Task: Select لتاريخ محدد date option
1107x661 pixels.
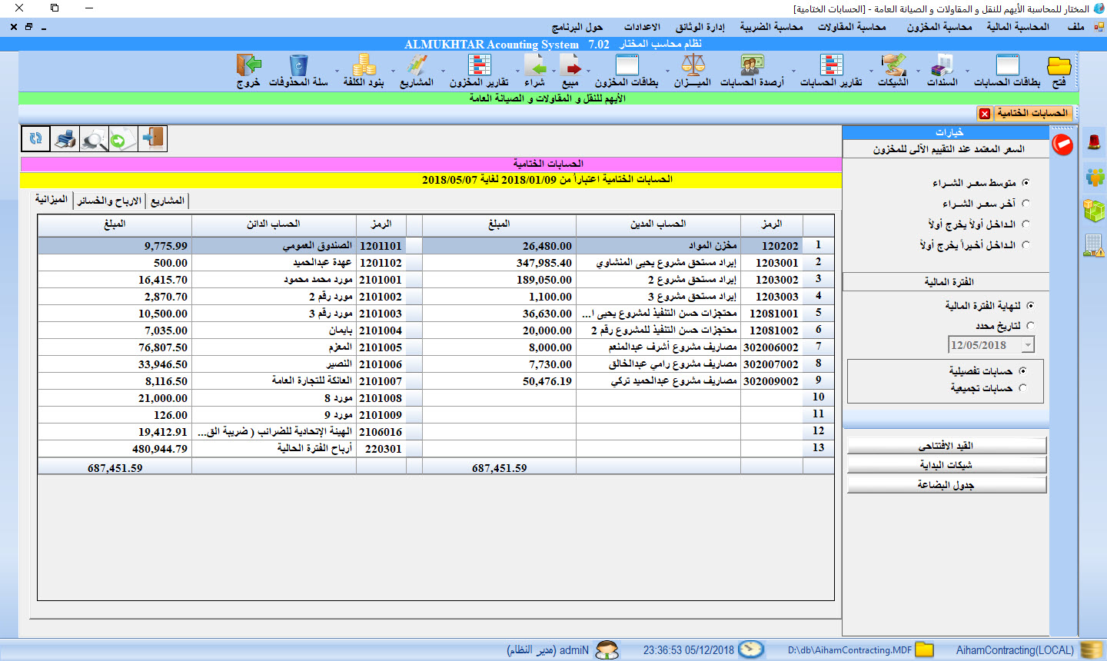Action: 1030,326
